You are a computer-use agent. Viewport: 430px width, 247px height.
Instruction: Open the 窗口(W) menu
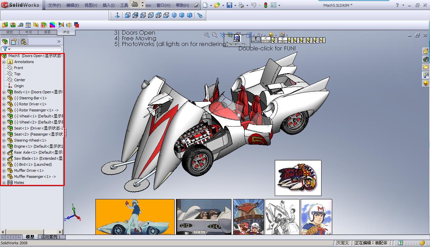click(163, 5)
